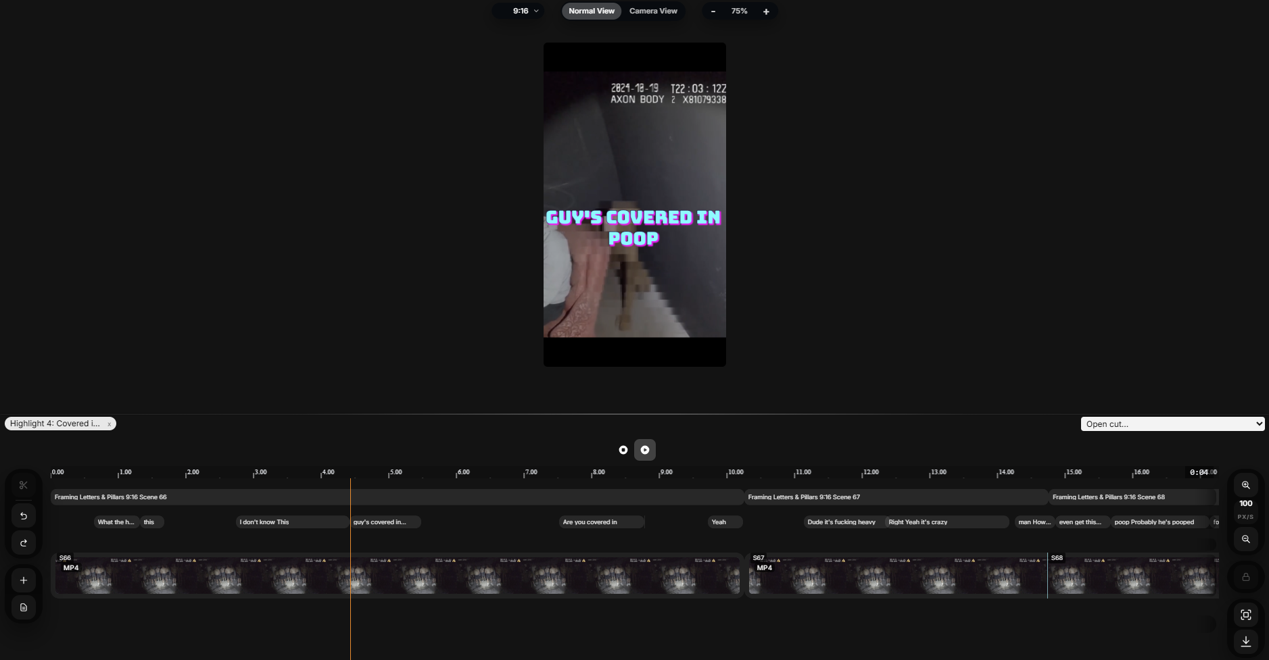1269x660 pixels.
Task: Click the 2.00 mark on timeline ruler
Action: click(x=193, y=472)
